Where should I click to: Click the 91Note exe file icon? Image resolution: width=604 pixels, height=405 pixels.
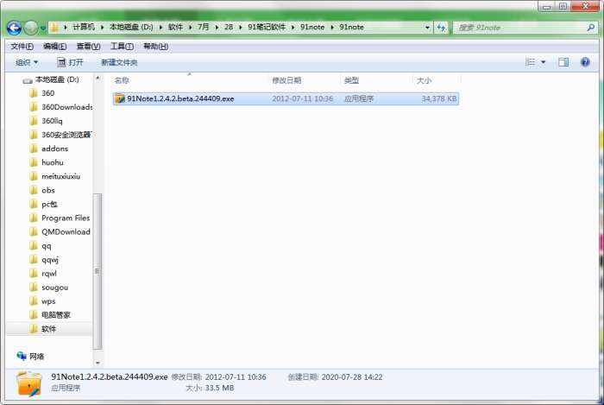point(120,98)
